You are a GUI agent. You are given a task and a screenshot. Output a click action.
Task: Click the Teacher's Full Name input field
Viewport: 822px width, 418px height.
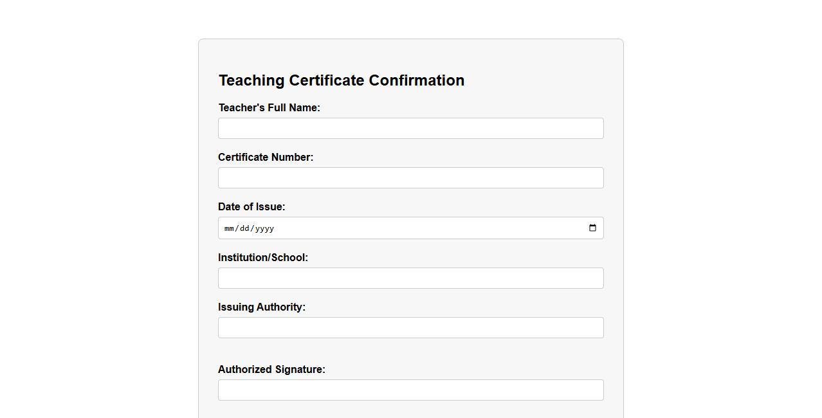410,128
